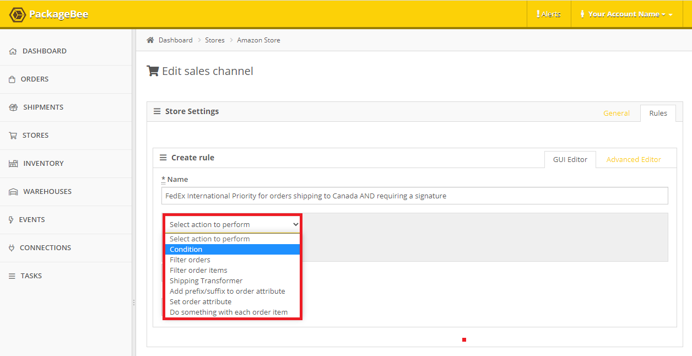Click the rule Name input field
Image resolution: width=692 pixels, height=356 pixels.
pyautogui.click(x=414, y=196)
